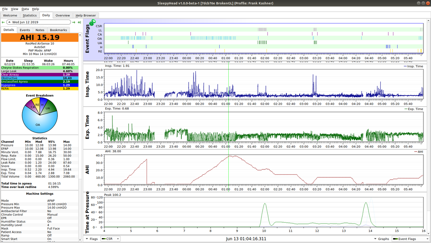Screen dimensions: 431x243
Task: Click the green pin on Event Flags graph
Action: [x=92, y=23]
